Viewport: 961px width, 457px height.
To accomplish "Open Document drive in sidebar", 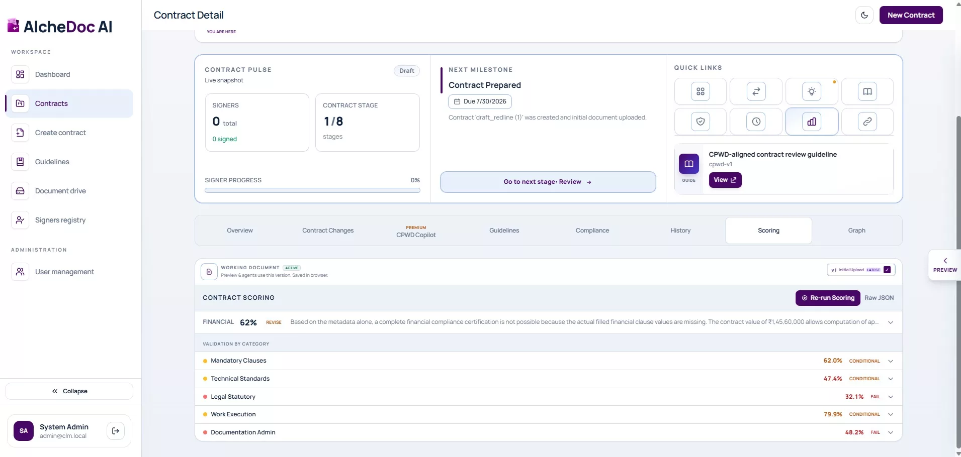I will [x=69, y=191].
